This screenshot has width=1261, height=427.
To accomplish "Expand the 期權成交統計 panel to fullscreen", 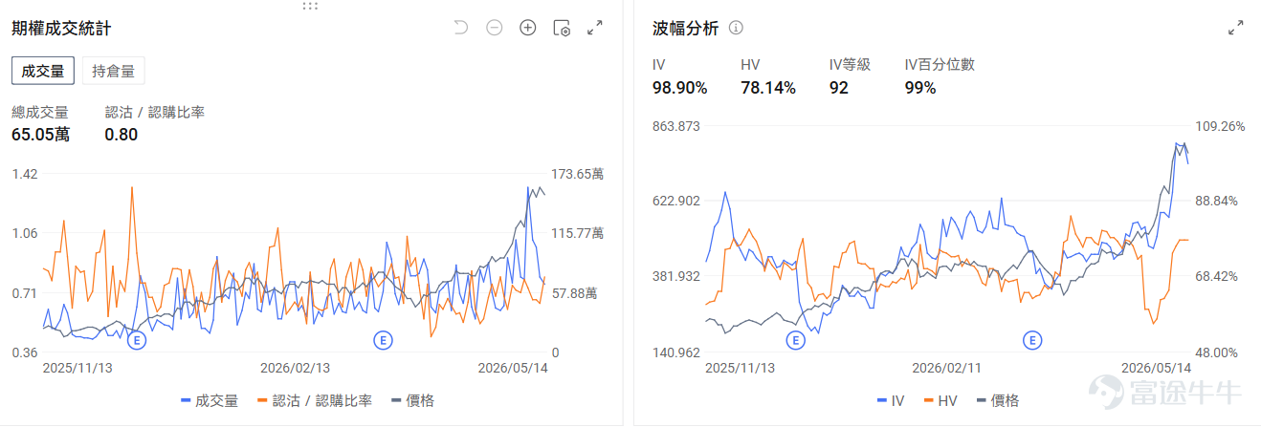I will pyautogui.click(x=595, y=28).
